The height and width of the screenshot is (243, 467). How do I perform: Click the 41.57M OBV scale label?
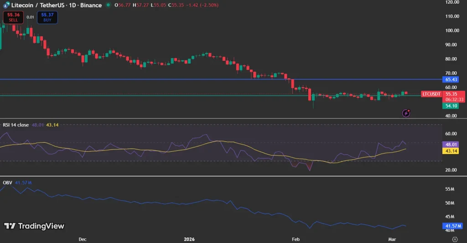(x=453, y=226)
